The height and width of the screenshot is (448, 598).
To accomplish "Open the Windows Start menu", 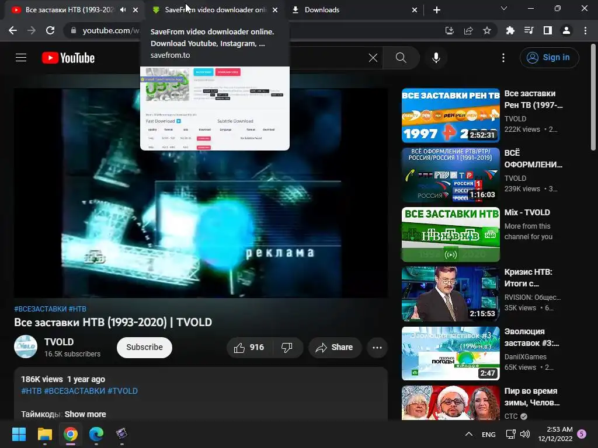I will (19, 434).
